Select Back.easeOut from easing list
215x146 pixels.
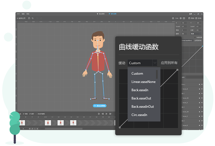pos(141,98)
